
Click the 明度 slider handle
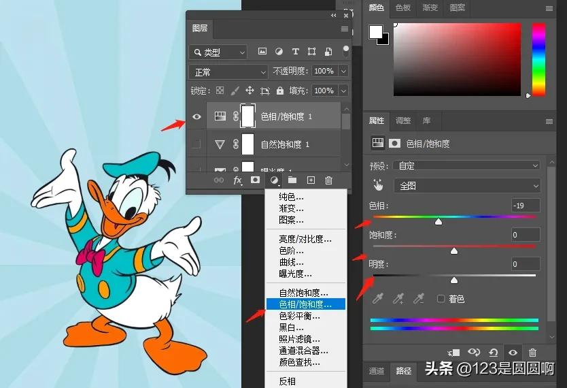pyautogui.click(x=454, y=280)
